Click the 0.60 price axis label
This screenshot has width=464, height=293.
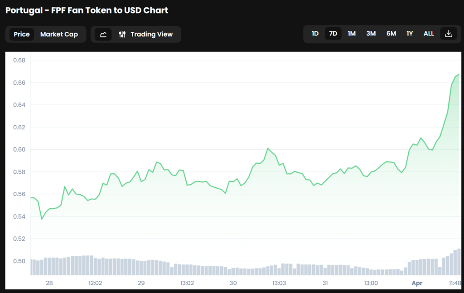click(19, 149)
